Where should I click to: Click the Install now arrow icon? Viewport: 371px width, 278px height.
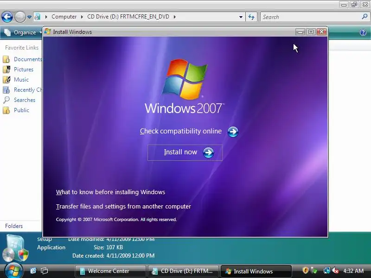click(208, 153)
